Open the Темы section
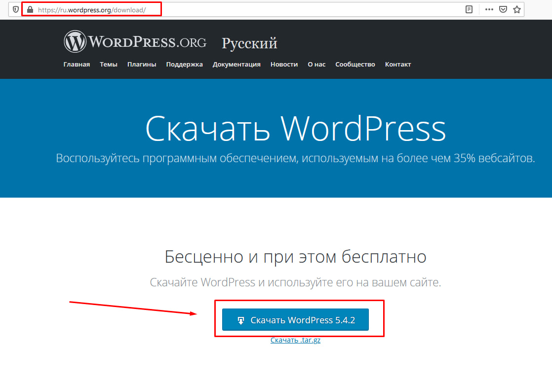Screen dimensions: 552x378 [108, 64]
